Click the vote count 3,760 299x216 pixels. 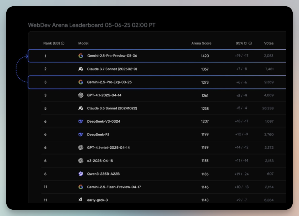[x=269, y=135]
